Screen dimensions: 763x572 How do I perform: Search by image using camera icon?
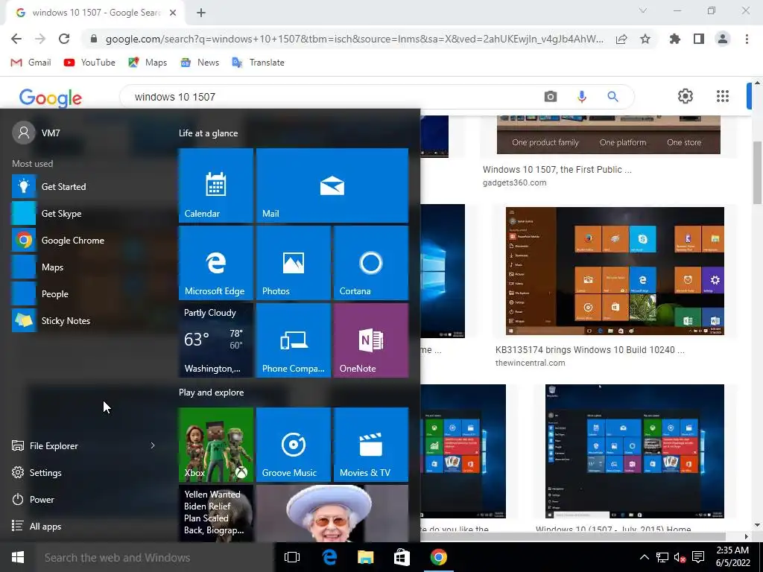coord(551,96)
